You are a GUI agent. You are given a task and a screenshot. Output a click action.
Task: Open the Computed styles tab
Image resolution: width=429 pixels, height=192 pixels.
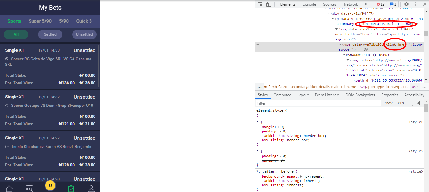click(282, 95)
